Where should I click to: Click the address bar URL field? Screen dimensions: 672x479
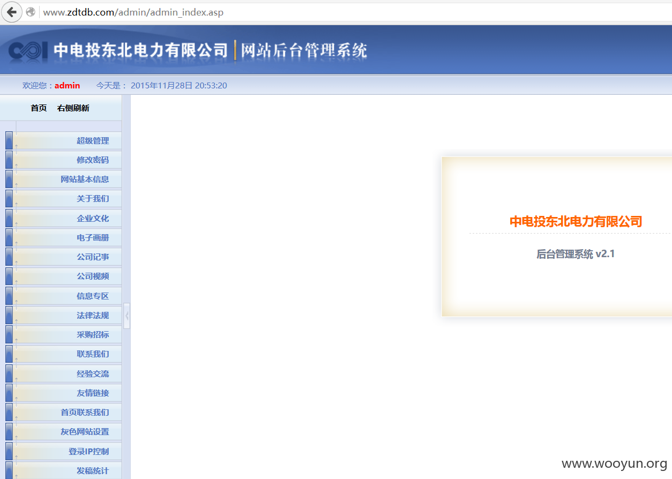354,12
